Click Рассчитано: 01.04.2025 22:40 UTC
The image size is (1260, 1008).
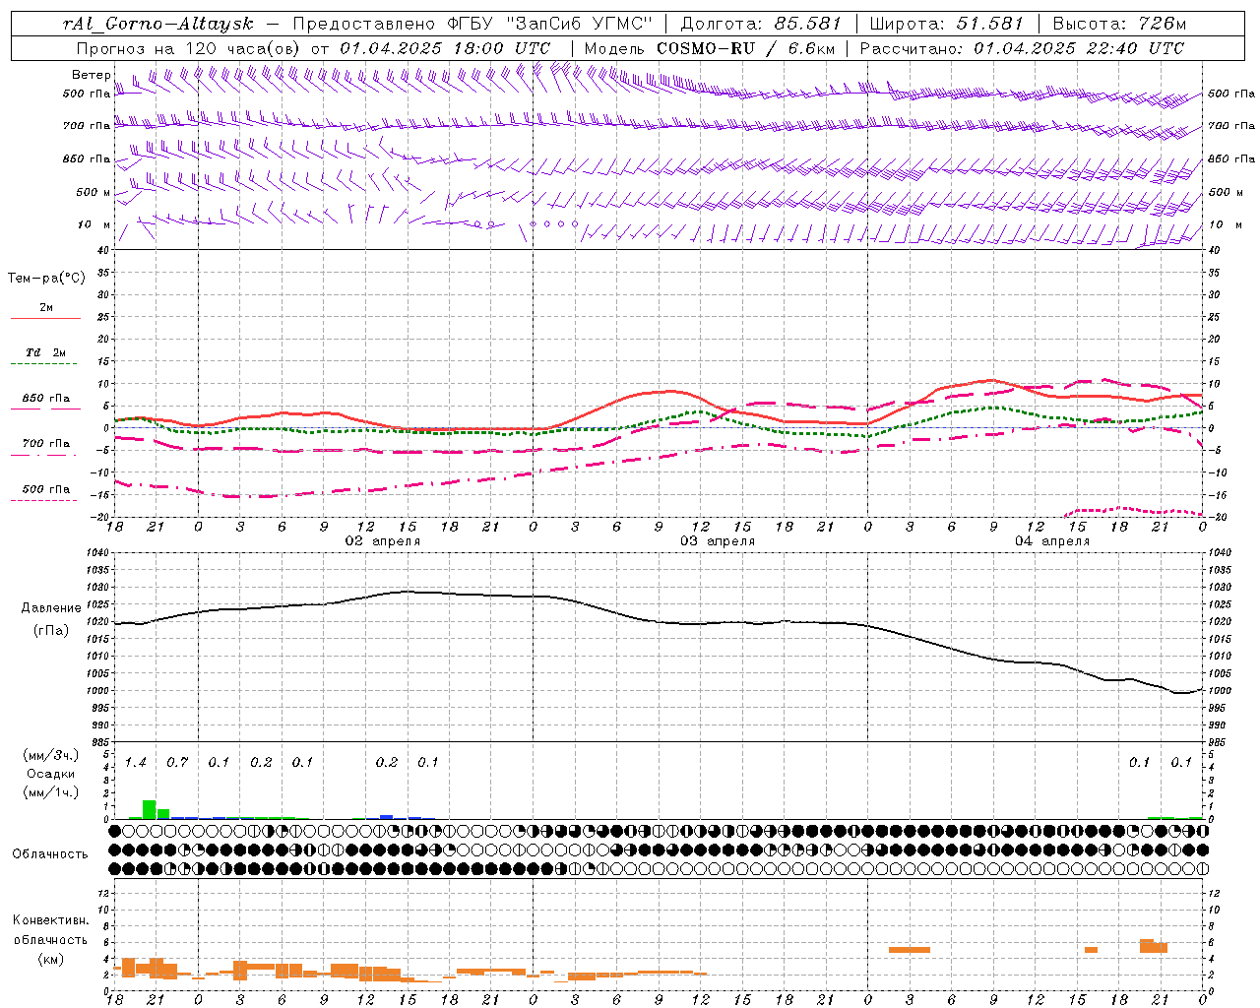(x=1022, y=48)
